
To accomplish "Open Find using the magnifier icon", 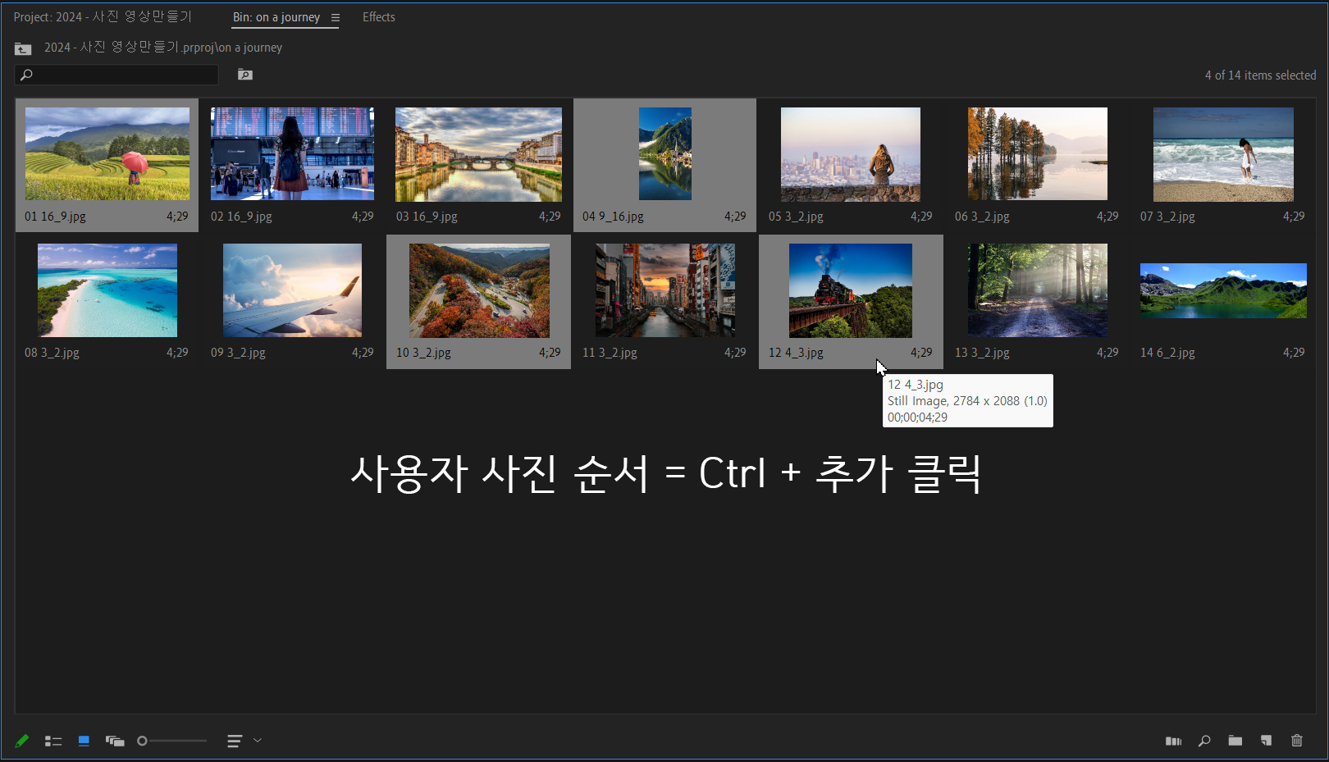I will tap(1203, 741).
